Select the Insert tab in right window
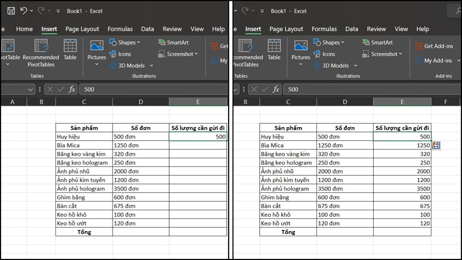Image resolution: width=462 pixels, height=260 pixels. [253, 29]
